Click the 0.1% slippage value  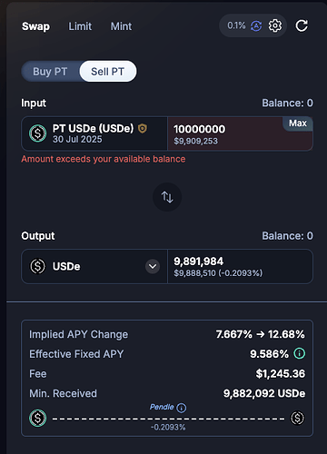point(236,25)
